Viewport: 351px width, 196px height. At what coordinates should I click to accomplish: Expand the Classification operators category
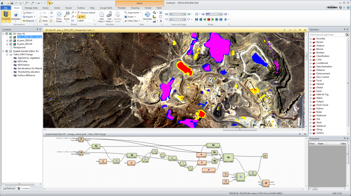click(x=311, y=56)
